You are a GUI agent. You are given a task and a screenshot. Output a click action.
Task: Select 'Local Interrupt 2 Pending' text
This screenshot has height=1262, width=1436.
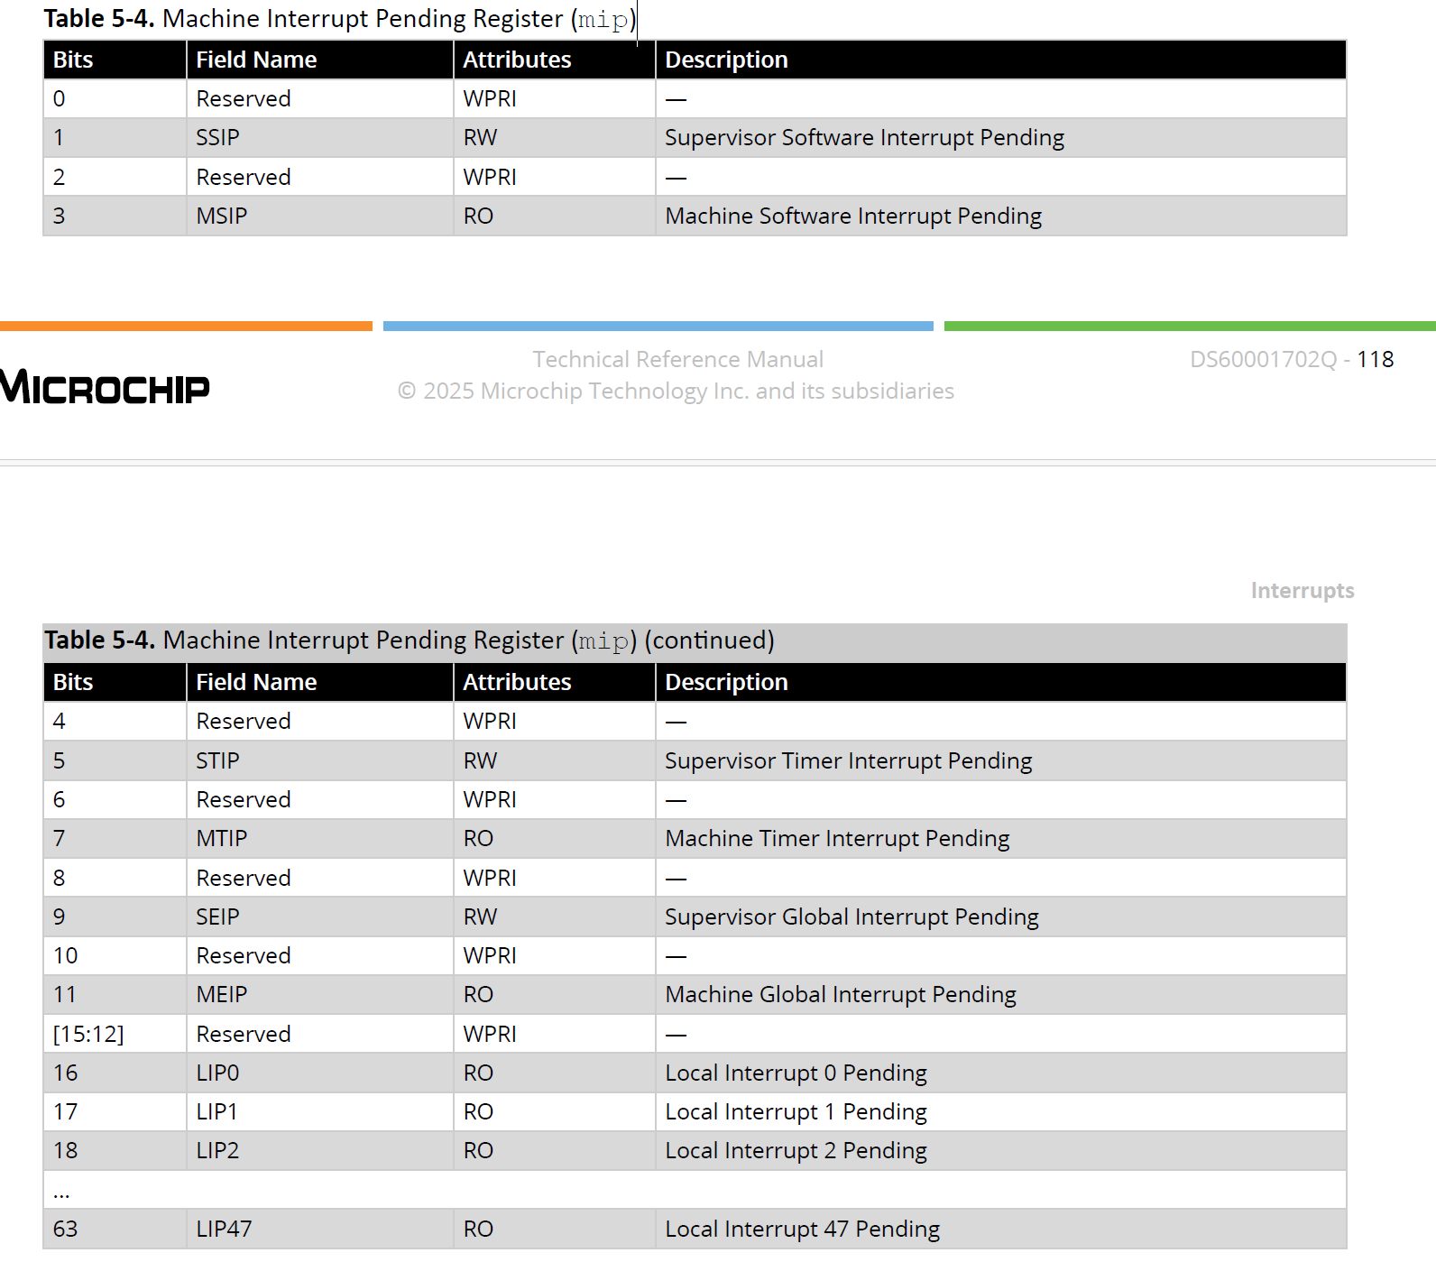[796, 1151]
